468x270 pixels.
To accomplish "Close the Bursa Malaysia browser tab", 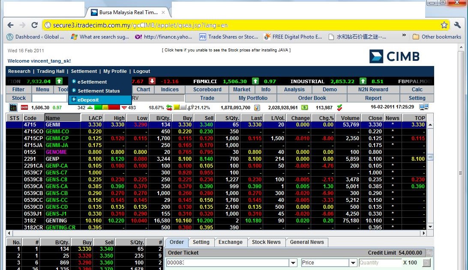I will [163, 12].
